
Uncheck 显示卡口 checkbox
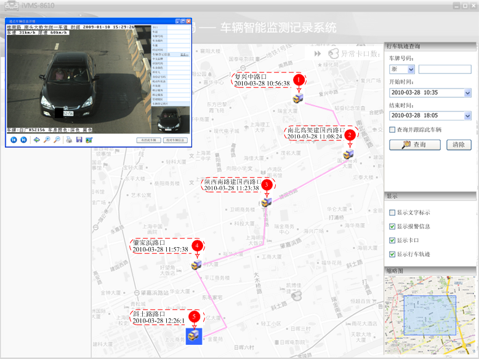[x=393, y=240]
